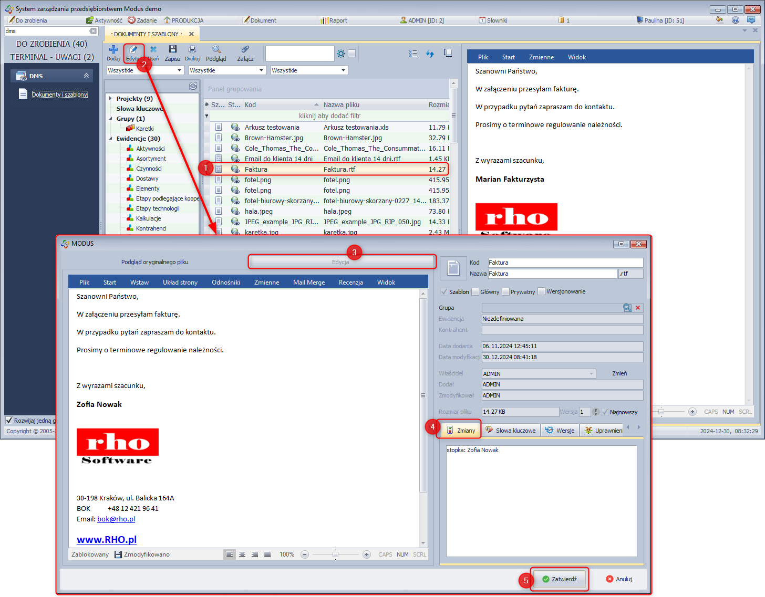Open Układ strony menu in editor
This screenshot has height=597, width=765.
coord(180,282)
